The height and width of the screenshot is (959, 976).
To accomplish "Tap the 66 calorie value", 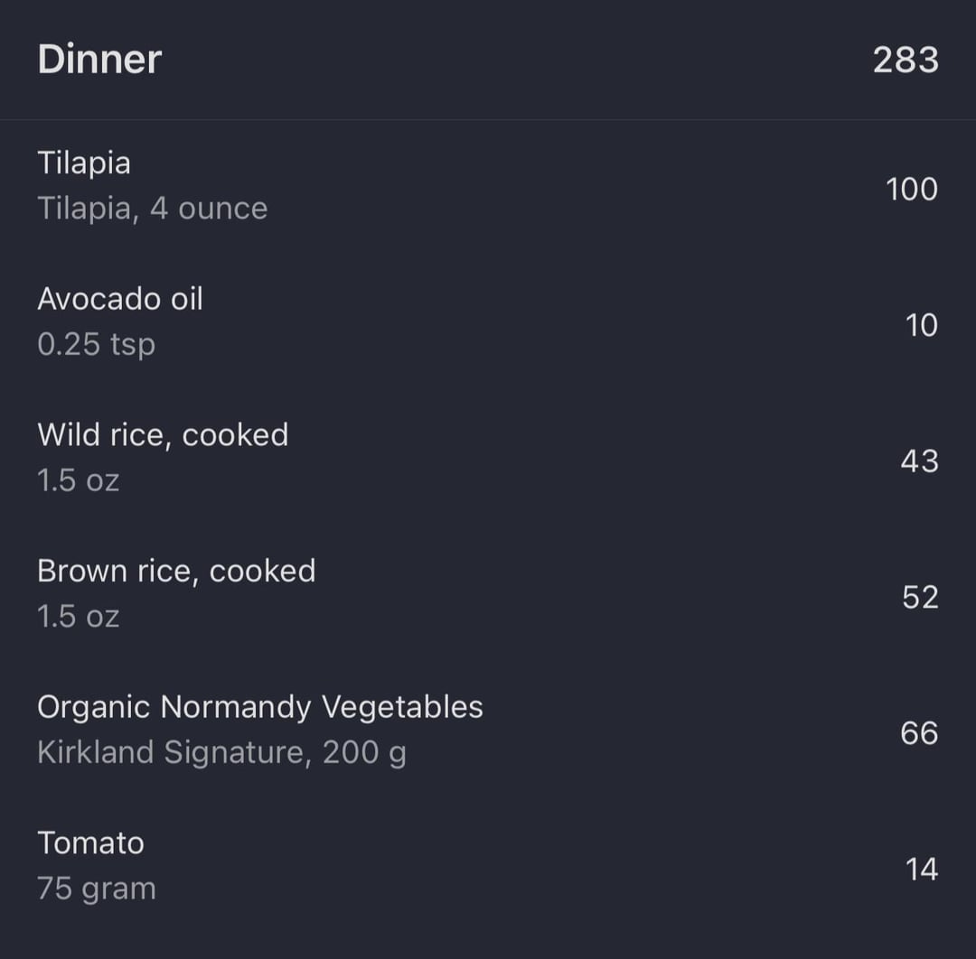I will (x=919, y=734).
